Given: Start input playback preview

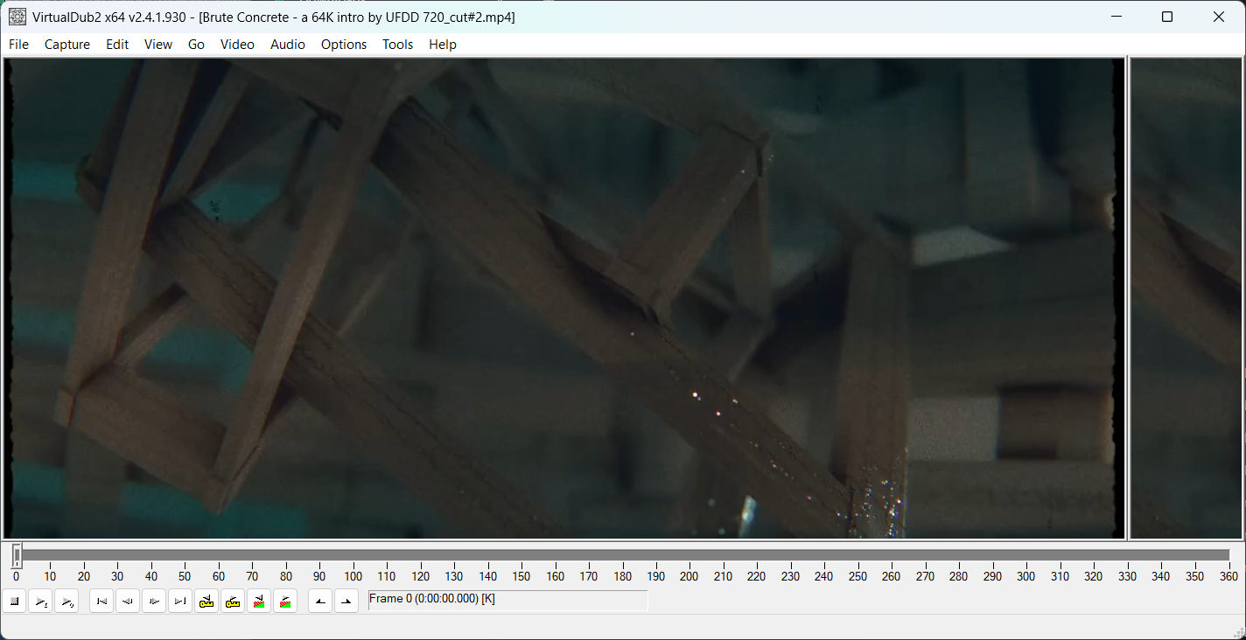Looking at the screenshot, I should pyautogui.click(x=41, y=601).
